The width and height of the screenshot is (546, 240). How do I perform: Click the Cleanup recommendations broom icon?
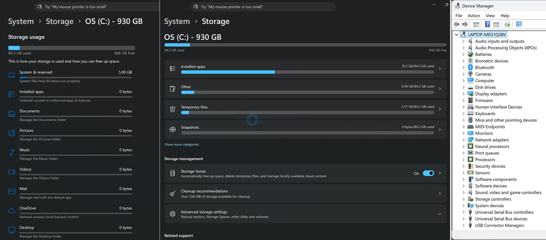coord(172,194)
